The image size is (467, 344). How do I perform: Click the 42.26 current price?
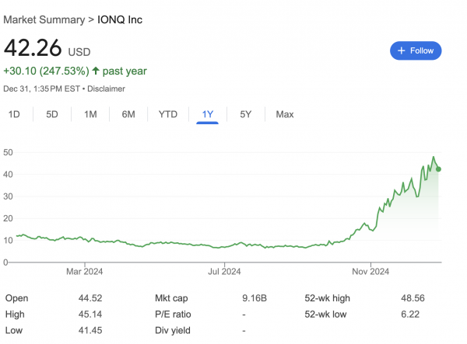point(34,48)
